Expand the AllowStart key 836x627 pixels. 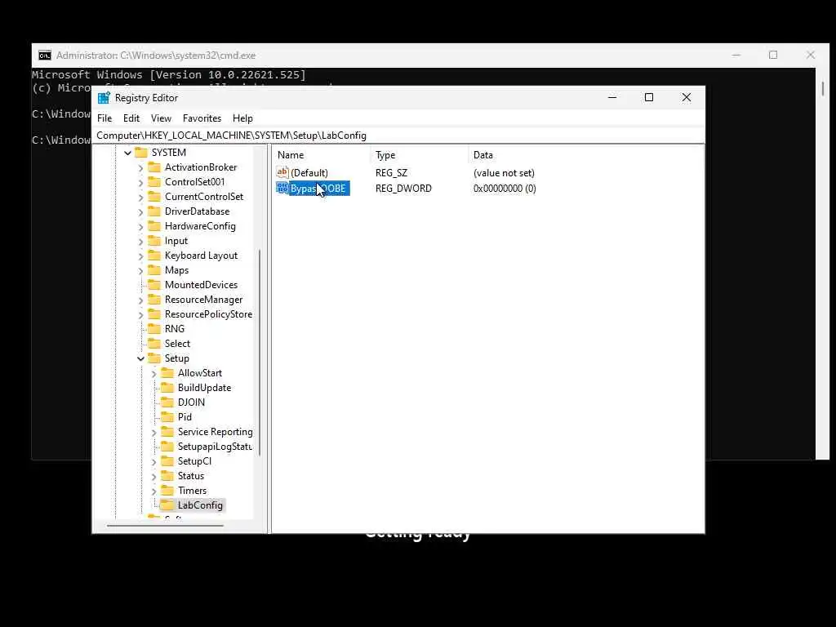pos(154,374)
